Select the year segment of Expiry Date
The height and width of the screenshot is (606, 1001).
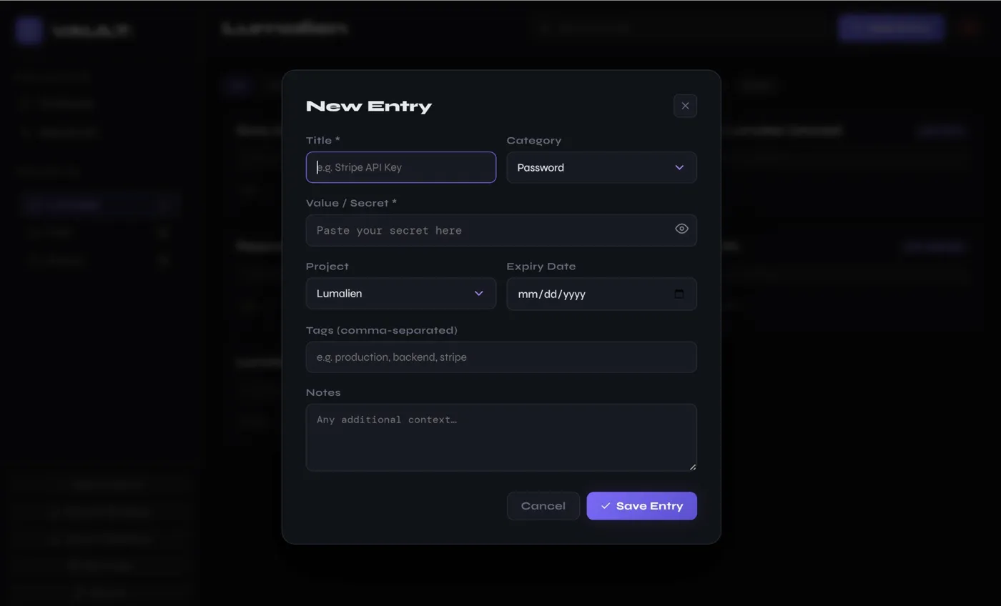pos(574,294)
